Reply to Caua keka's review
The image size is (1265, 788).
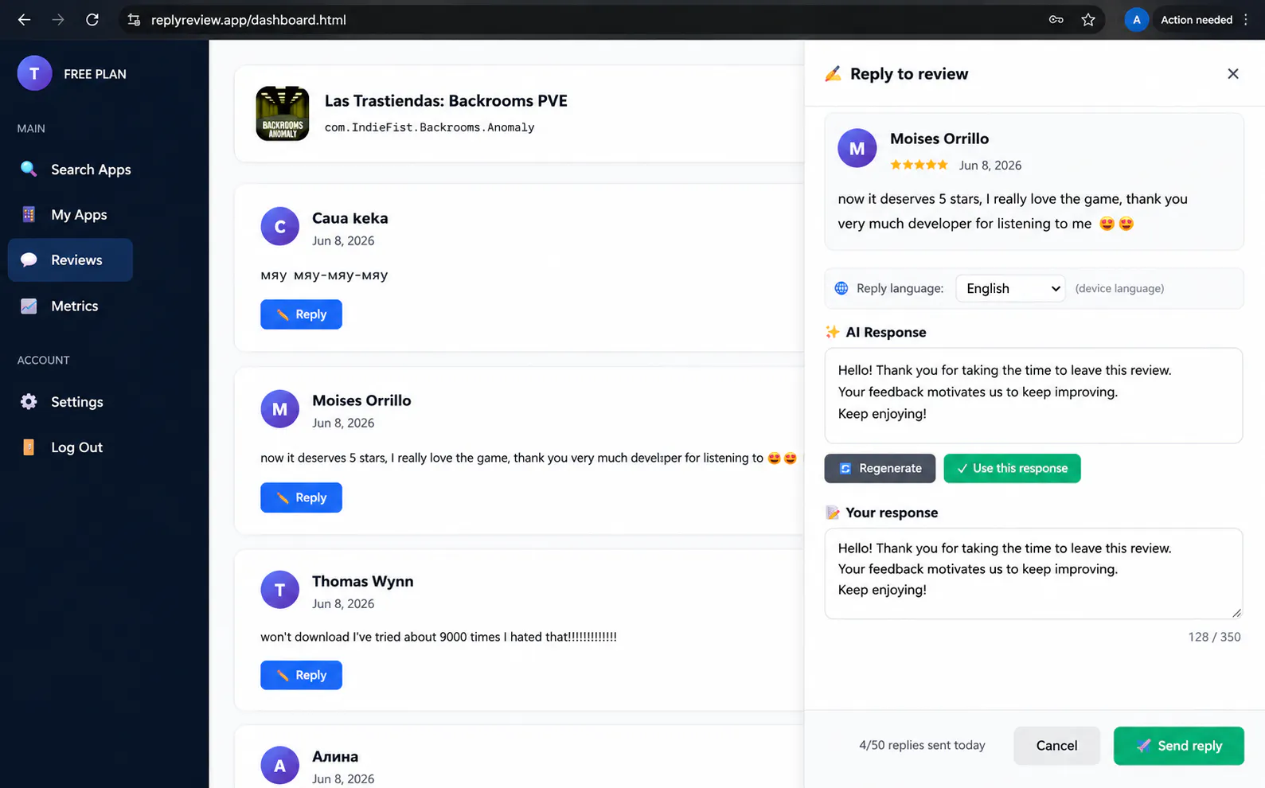click(301, 314)
